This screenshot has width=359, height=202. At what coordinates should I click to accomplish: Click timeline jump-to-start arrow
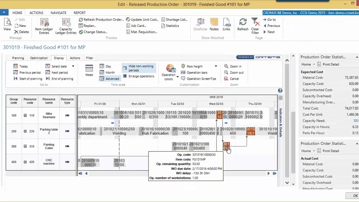pyautogui.click(x=80, y=173)
